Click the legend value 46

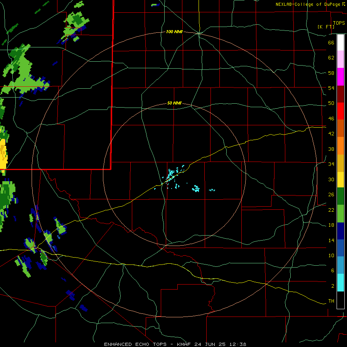tap(331, 119)
